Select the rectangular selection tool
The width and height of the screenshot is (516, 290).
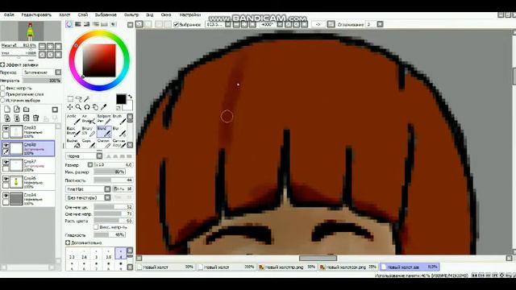tap(70, 98)
